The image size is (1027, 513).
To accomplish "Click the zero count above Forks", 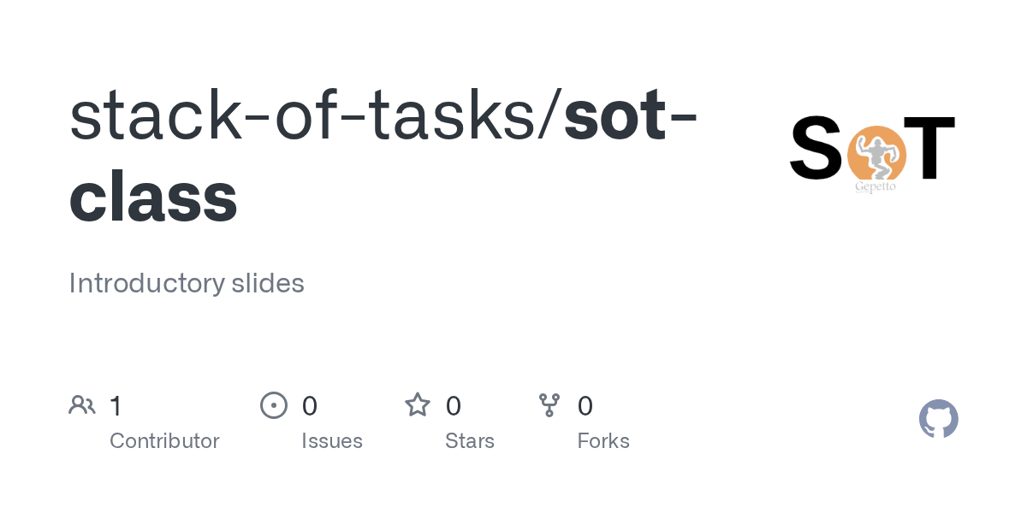I will click(x=585, y=405).
